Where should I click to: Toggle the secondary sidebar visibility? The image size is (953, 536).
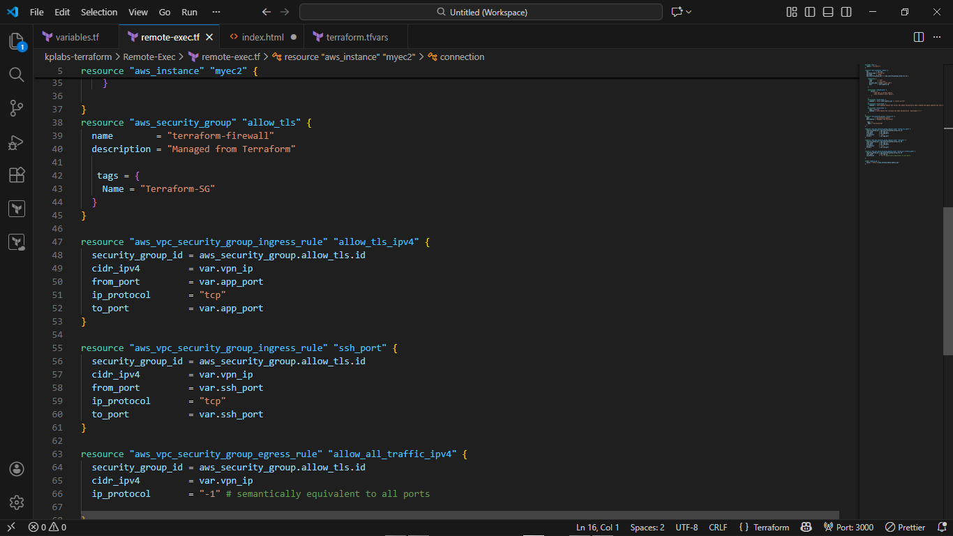point(845,11)
